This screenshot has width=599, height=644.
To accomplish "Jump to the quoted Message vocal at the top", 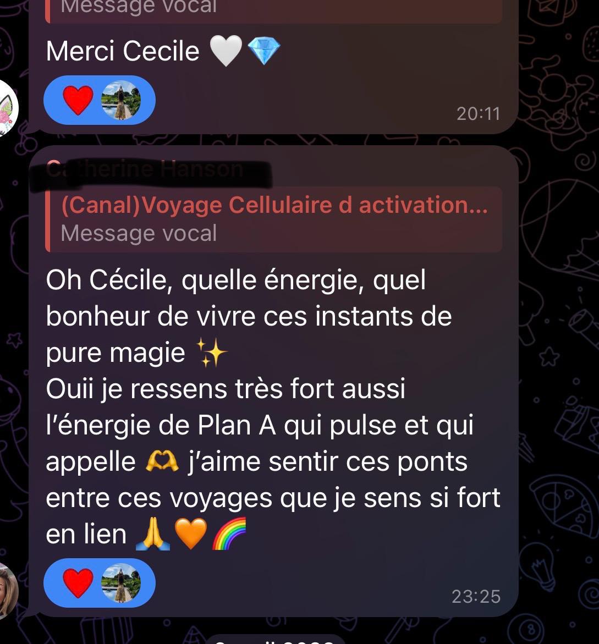I will (273, 12).
